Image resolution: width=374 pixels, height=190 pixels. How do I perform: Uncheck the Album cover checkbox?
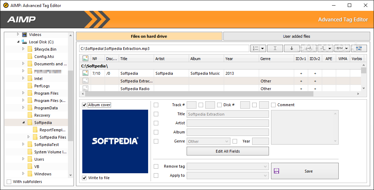click(x=84, y=105)
